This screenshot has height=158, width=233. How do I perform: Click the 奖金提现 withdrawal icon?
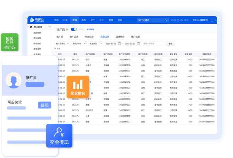pyautogui.click(x=59, y=132)
